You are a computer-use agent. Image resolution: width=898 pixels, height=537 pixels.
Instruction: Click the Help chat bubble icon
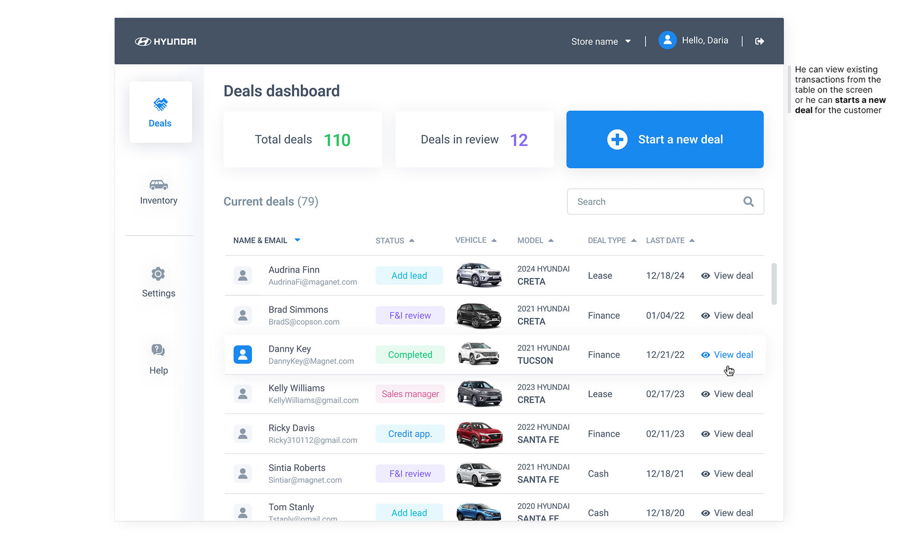(x=158, y=350)
